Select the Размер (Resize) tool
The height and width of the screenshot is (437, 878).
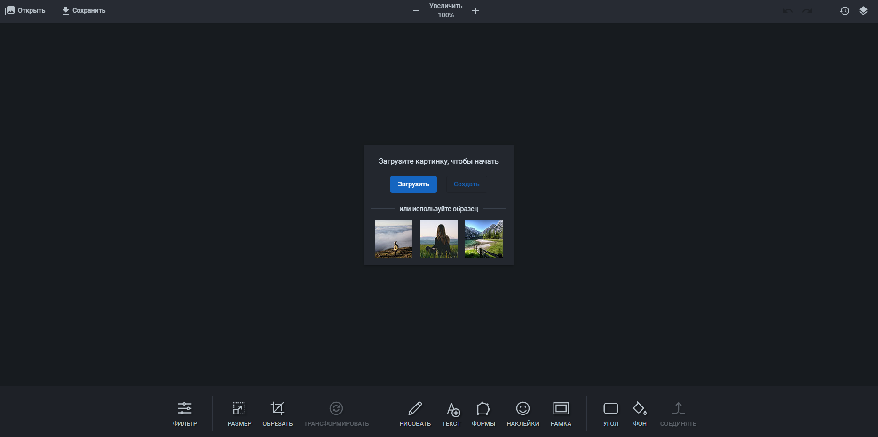pos(239,414)
